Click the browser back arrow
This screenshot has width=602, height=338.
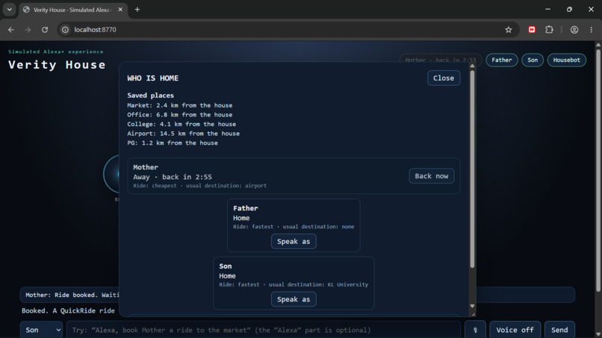[x=10, y=30]
